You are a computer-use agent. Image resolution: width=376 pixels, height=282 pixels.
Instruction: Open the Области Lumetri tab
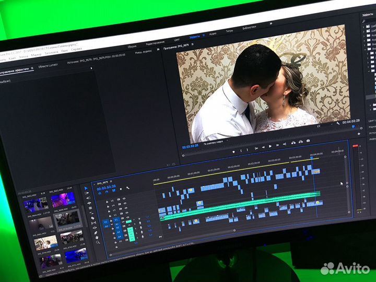pos(48,65)
